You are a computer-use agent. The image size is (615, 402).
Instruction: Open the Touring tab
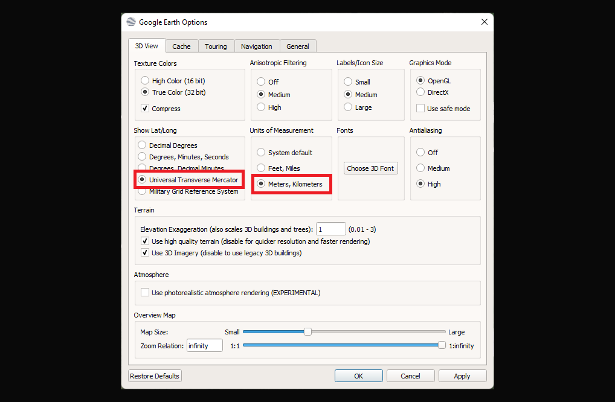(216, 46)
